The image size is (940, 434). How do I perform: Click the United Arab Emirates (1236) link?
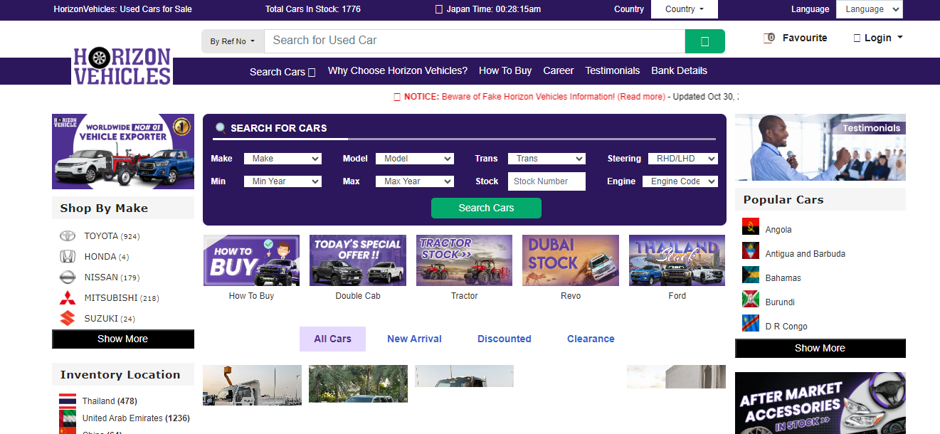[136, 418]
